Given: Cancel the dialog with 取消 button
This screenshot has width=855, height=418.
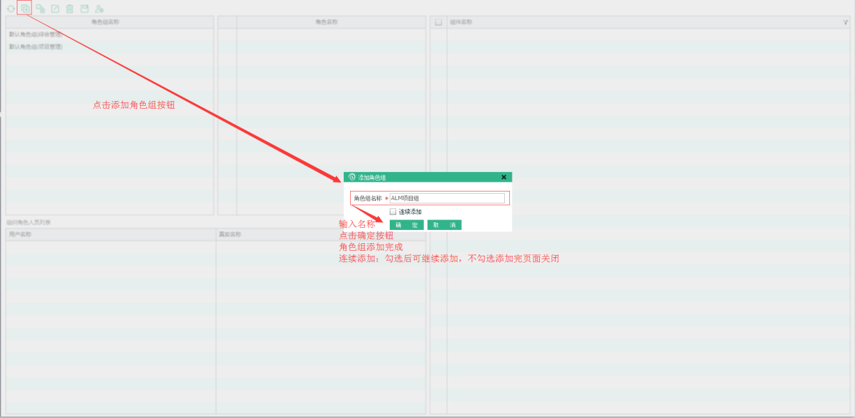Looking at the screenshot, I should pyautogui.click(x=444, y=225).
